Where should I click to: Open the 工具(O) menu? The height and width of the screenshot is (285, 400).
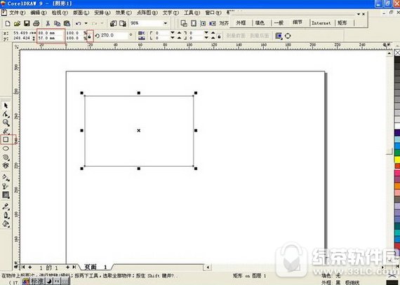(x=192, y=13)
